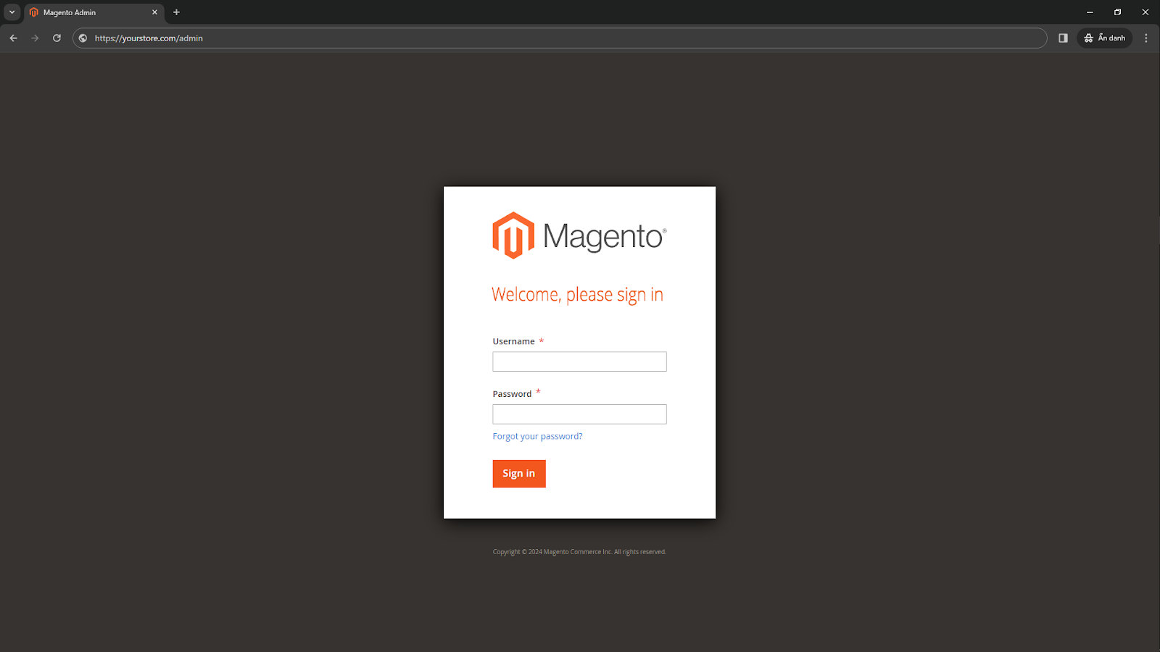Click the address bar URL yourstore.com/admin

pyautogui.click(x=149, y=38)
